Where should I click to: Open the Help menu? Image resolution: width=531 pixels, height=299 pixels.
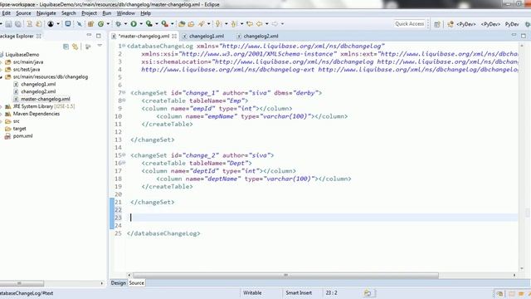(146, 13)
